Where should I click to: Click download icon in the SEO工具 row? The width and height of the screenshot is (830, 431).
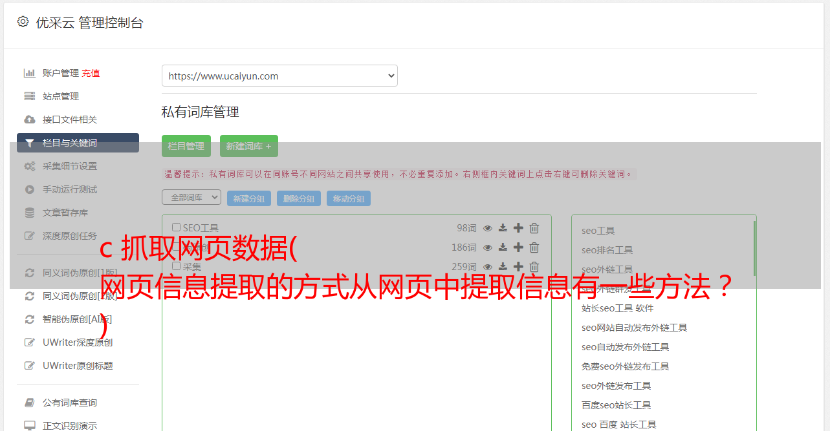[x=503, y=228]
